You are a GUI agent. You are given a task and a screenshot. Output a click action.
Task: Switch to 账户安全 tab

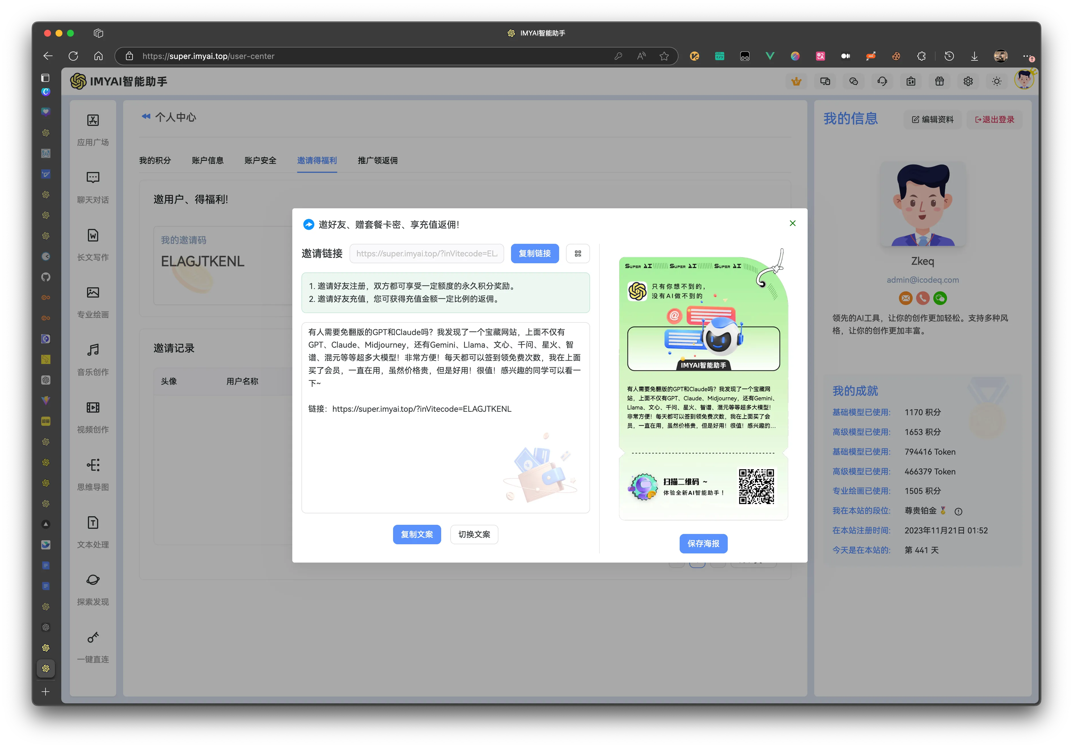tap(260, 160)
